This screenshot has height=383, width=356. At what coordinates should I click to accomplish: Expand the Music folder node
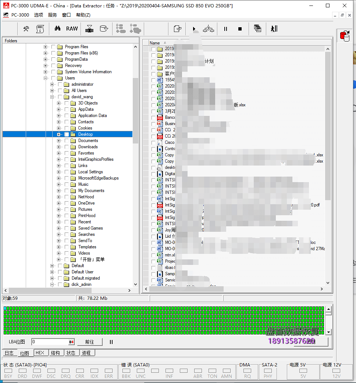click(58, 184)
